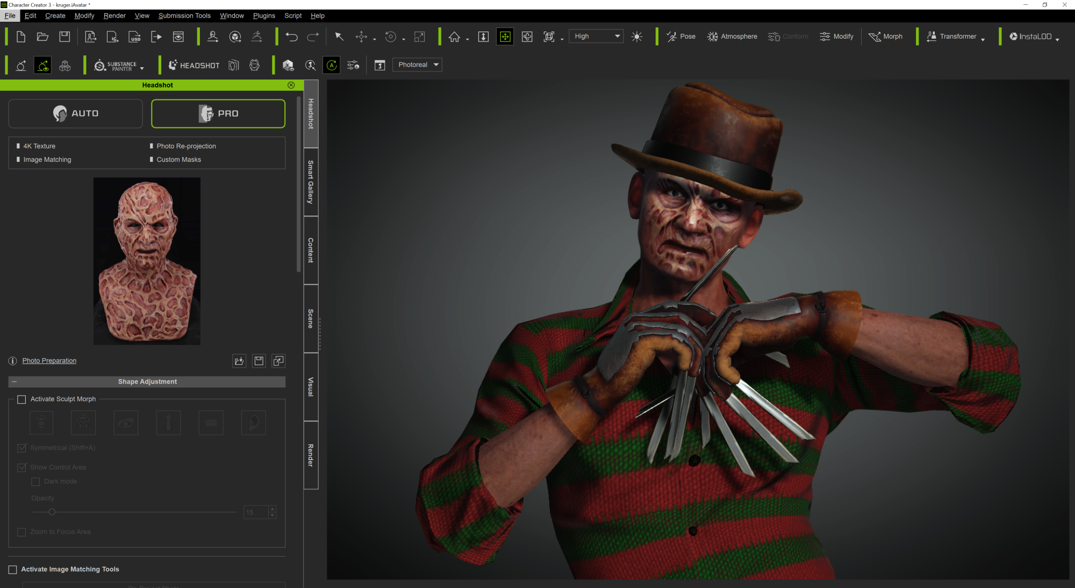Switch to the Smart Gallery side tab

pyautogui.click(x=311, y=182)
